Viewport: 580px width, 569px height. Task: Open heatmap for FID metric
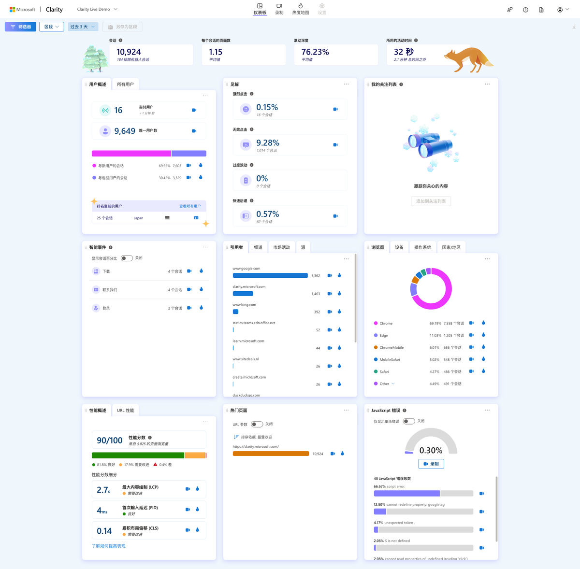point(197,509)
